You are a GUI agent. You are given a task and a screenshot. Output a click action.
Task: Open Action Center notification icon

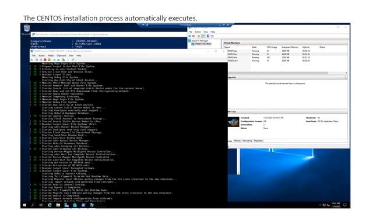tap(344, 205)
